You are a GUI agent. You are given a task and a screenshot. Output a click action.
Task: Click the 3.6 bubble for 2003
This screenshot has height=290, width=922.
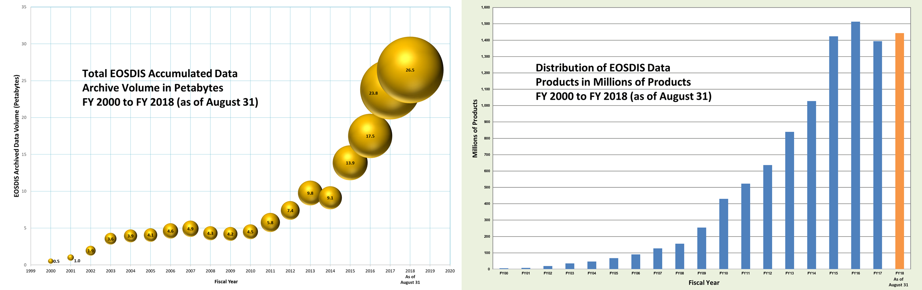pyautogui.click(x=110, y=238)
